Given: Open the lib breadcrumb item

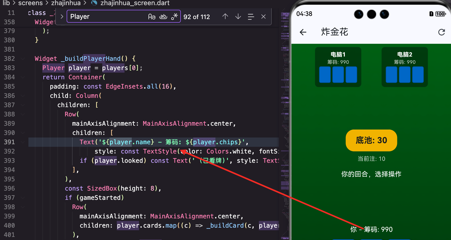Looking at the screenshot, I should tap(6, 3).
